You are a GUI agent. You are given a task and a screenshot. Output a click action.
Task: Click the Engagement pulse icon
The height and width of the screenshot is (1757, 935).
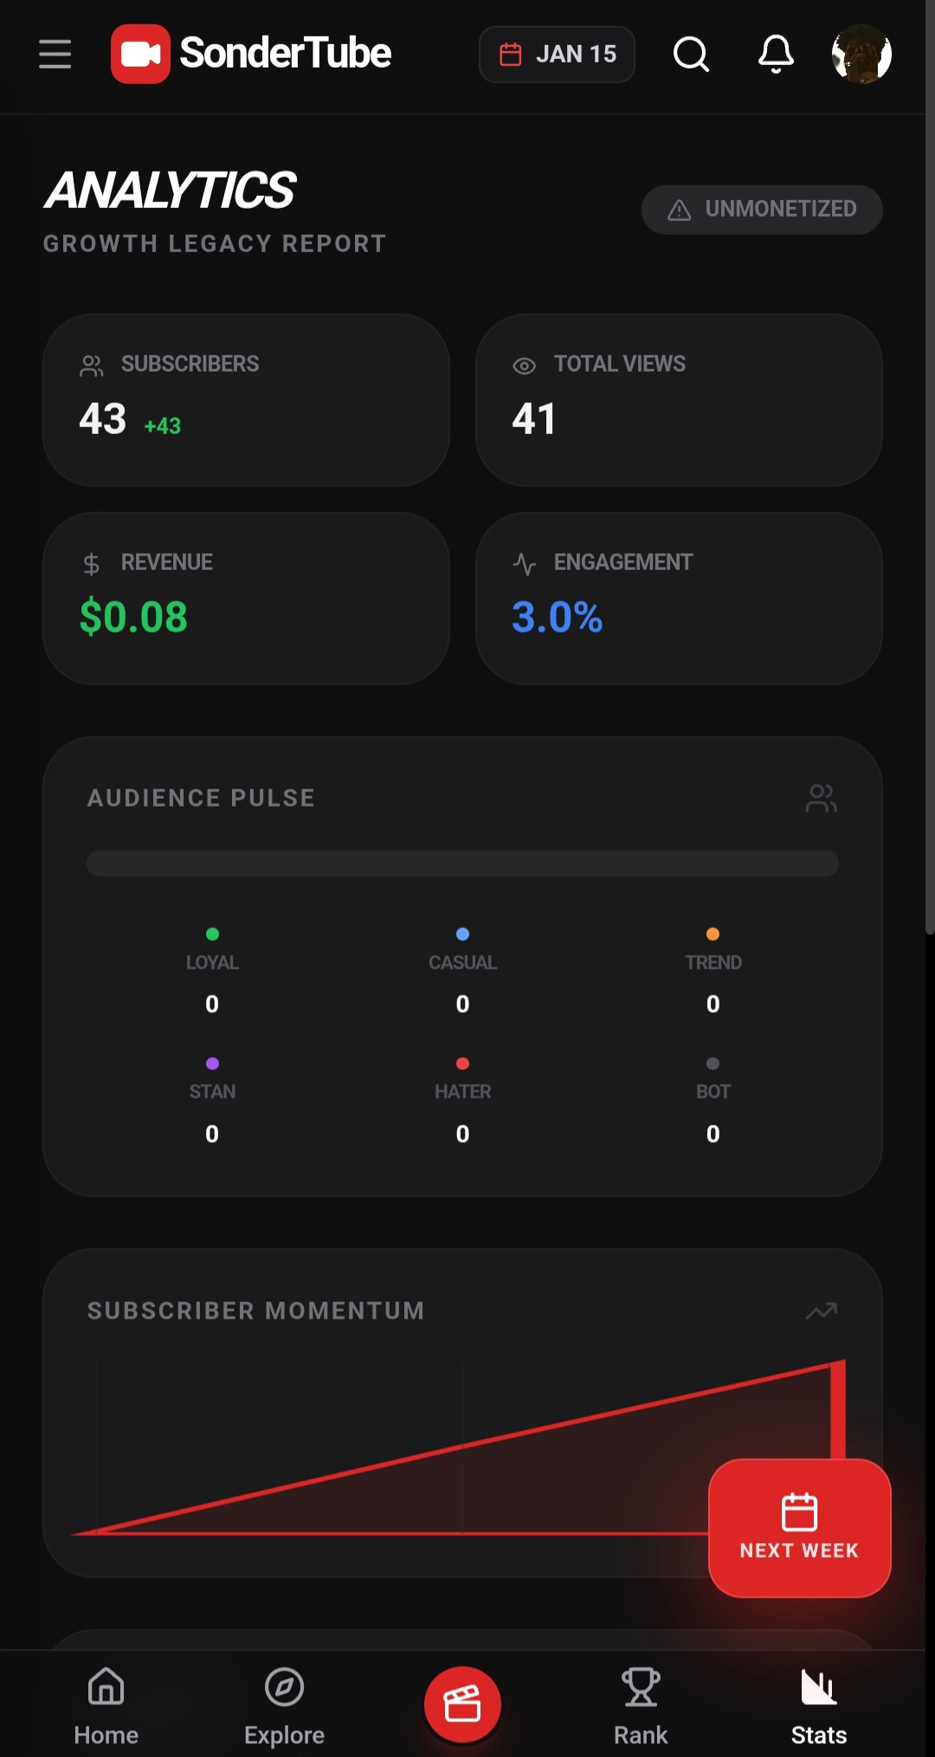click(524, 564)
